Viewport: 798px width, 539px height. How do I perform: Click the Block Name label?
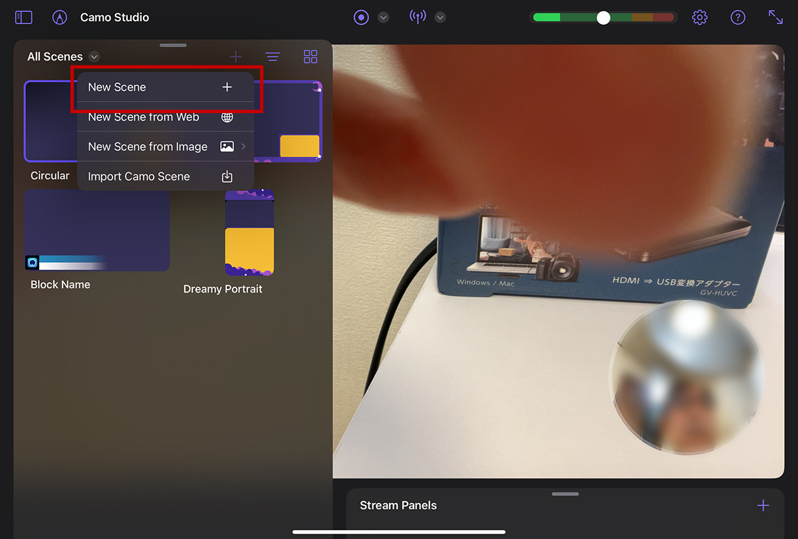tap(61, 284)
